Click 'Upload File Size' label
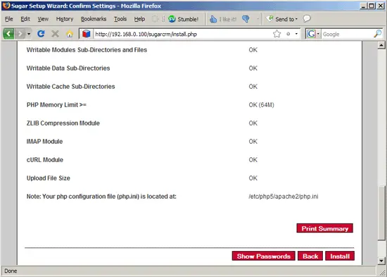This screenshot has height=277, width=387. coord(48,178)
